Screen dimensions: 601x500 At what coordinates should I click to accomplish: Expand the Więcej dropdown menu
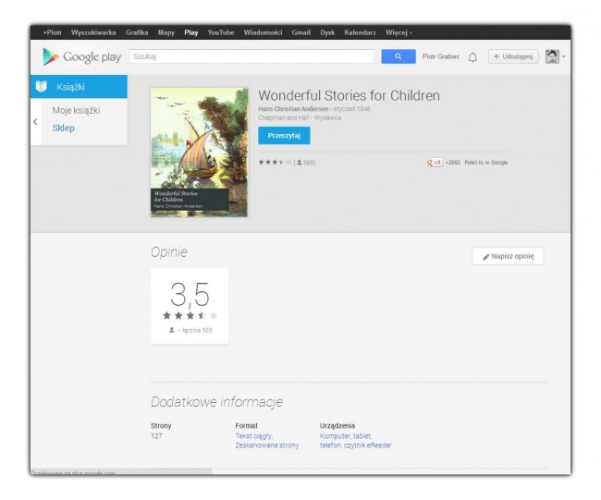[x=399, y=32]
